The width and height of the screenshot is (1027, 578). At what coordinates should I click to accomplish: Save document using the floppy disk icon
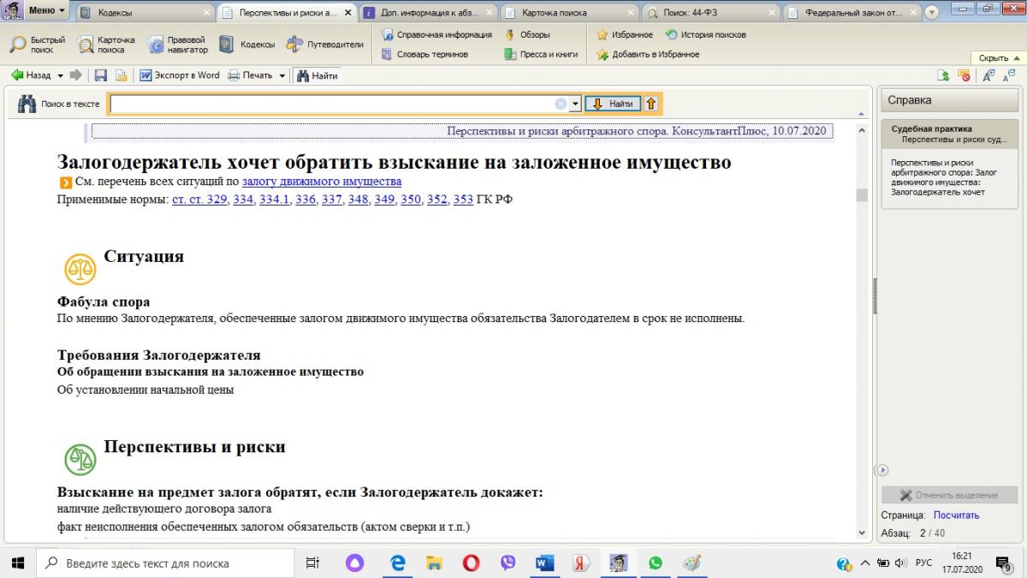coord(101,75)
